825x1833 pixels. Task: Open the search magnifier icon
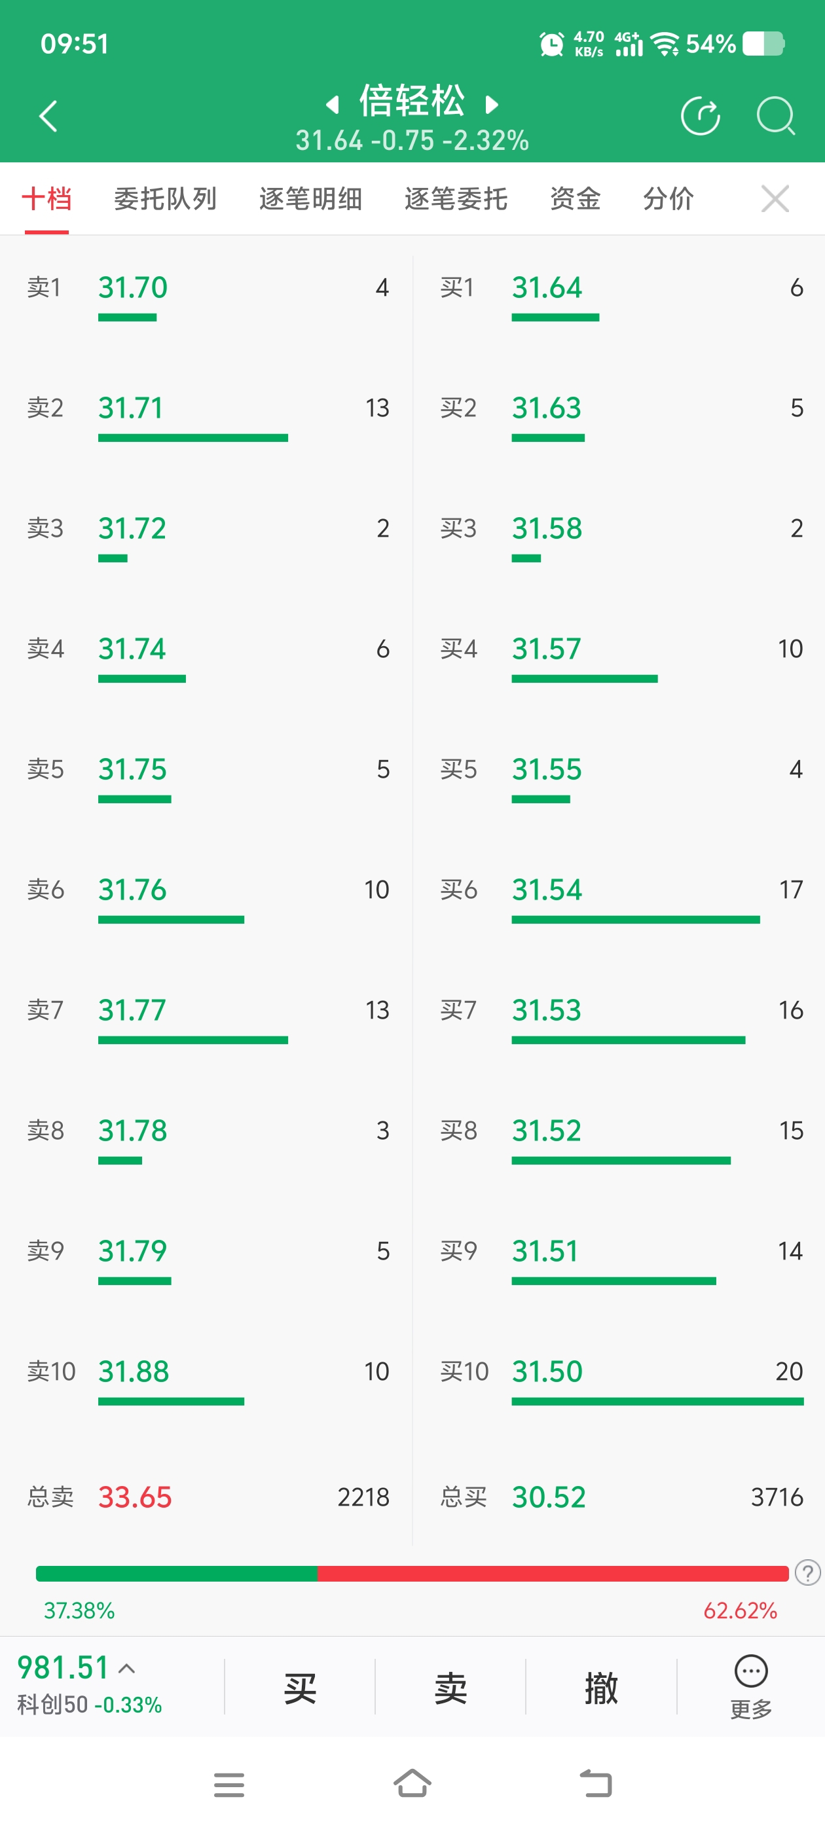click(x=775, y=115)
